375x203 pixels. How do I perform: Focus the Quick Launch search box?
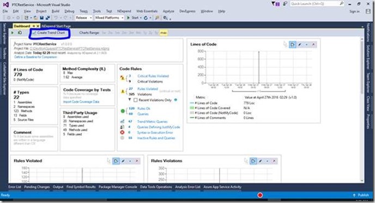click(x=317, y=4)
